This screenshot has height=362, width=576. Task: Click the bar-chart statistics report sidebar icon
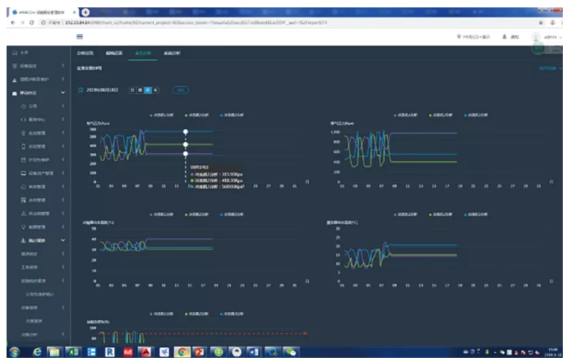click(24, 241)
